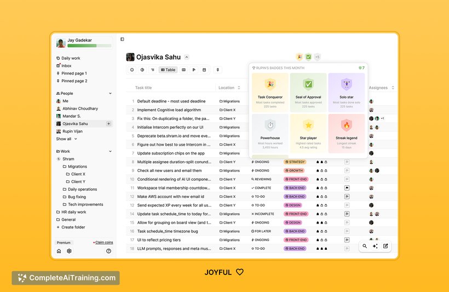Open status dropdown COMPLETE on row 11
Screen dimensions: 449x292
[261, 188]
